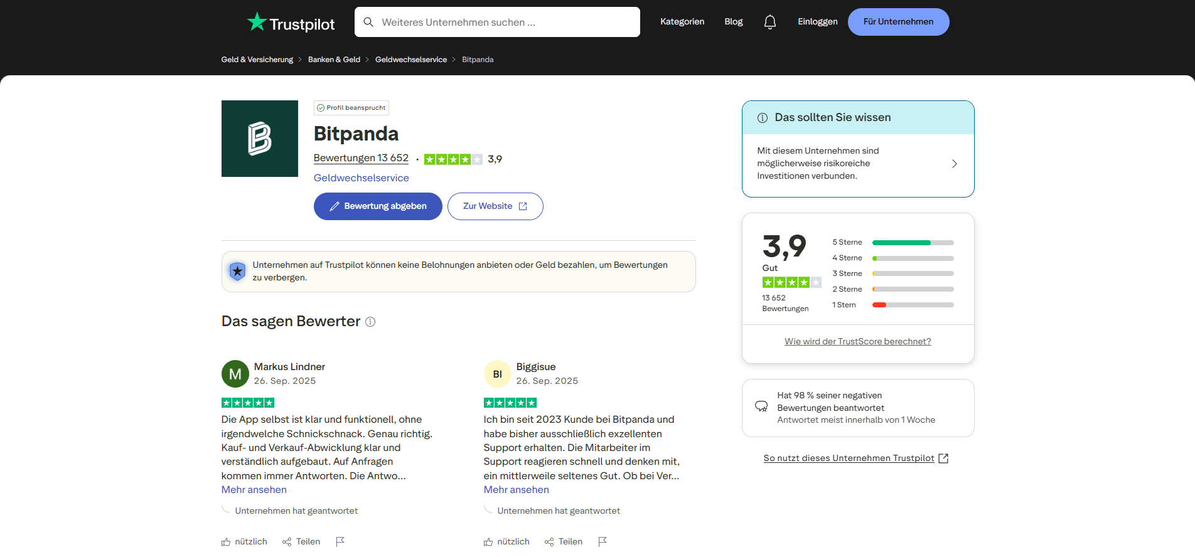Filter by the 1 Stern rating bar
The width and height of the screenshot is (1195, 557).
pos(893,305)
